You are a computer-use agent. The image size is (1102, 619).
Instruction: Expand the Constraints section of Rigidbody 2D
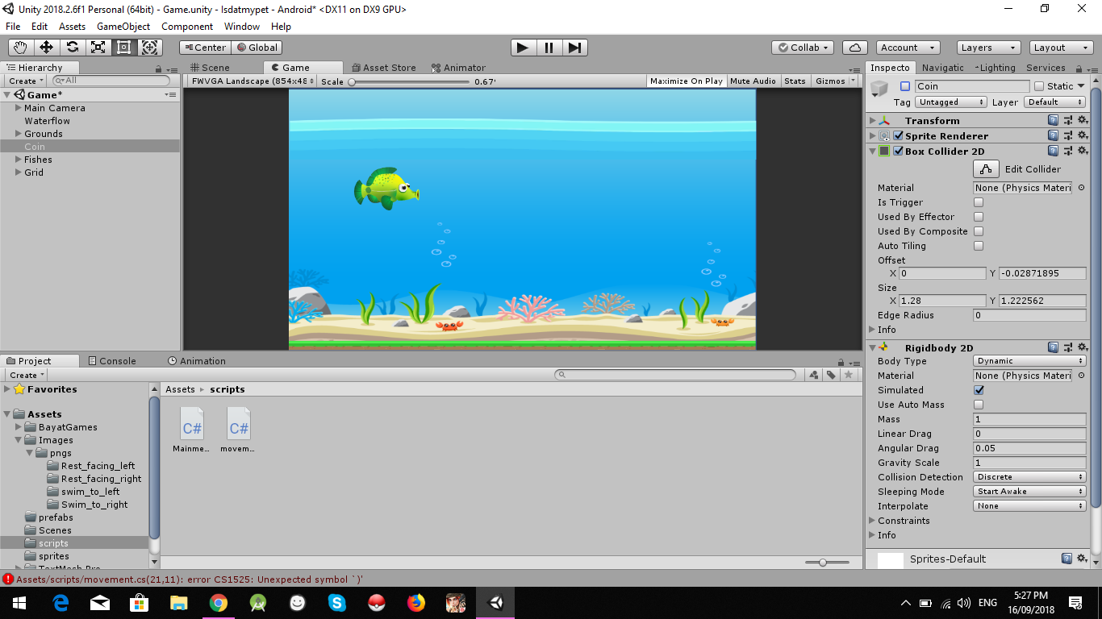click(x=874, y=521)
